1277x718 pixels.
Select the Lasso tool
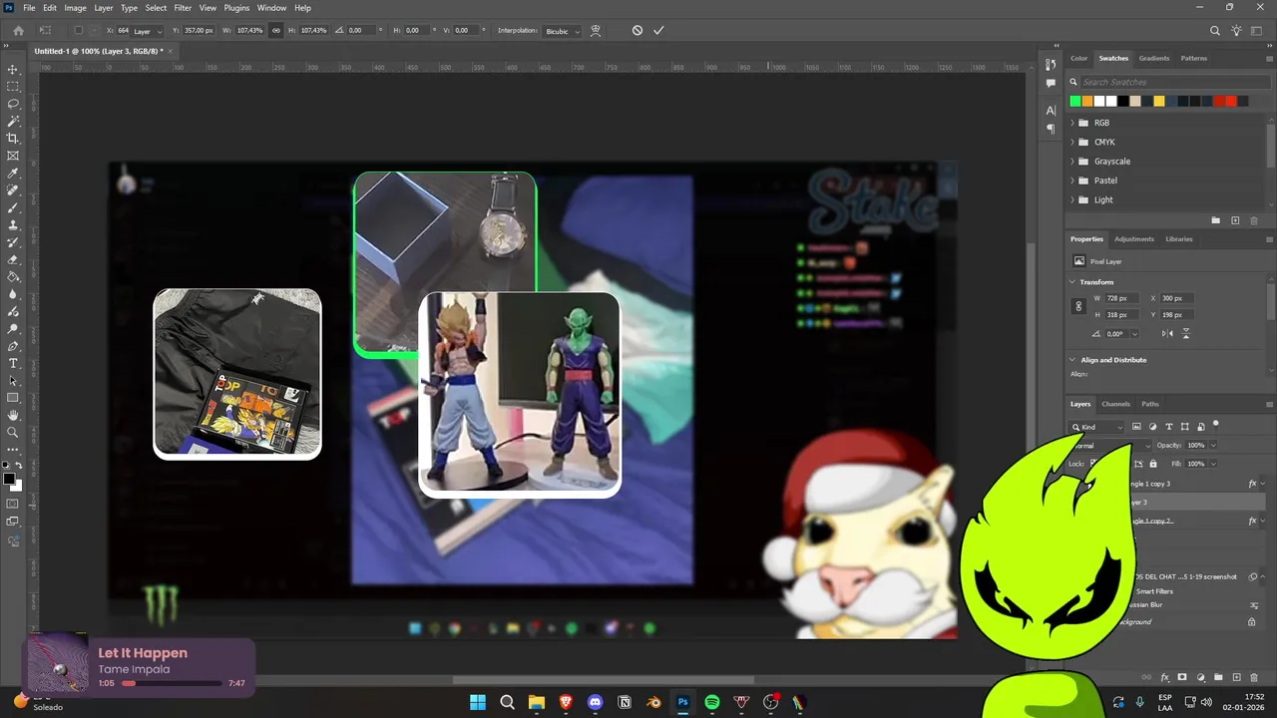click(x=13, y=104)
